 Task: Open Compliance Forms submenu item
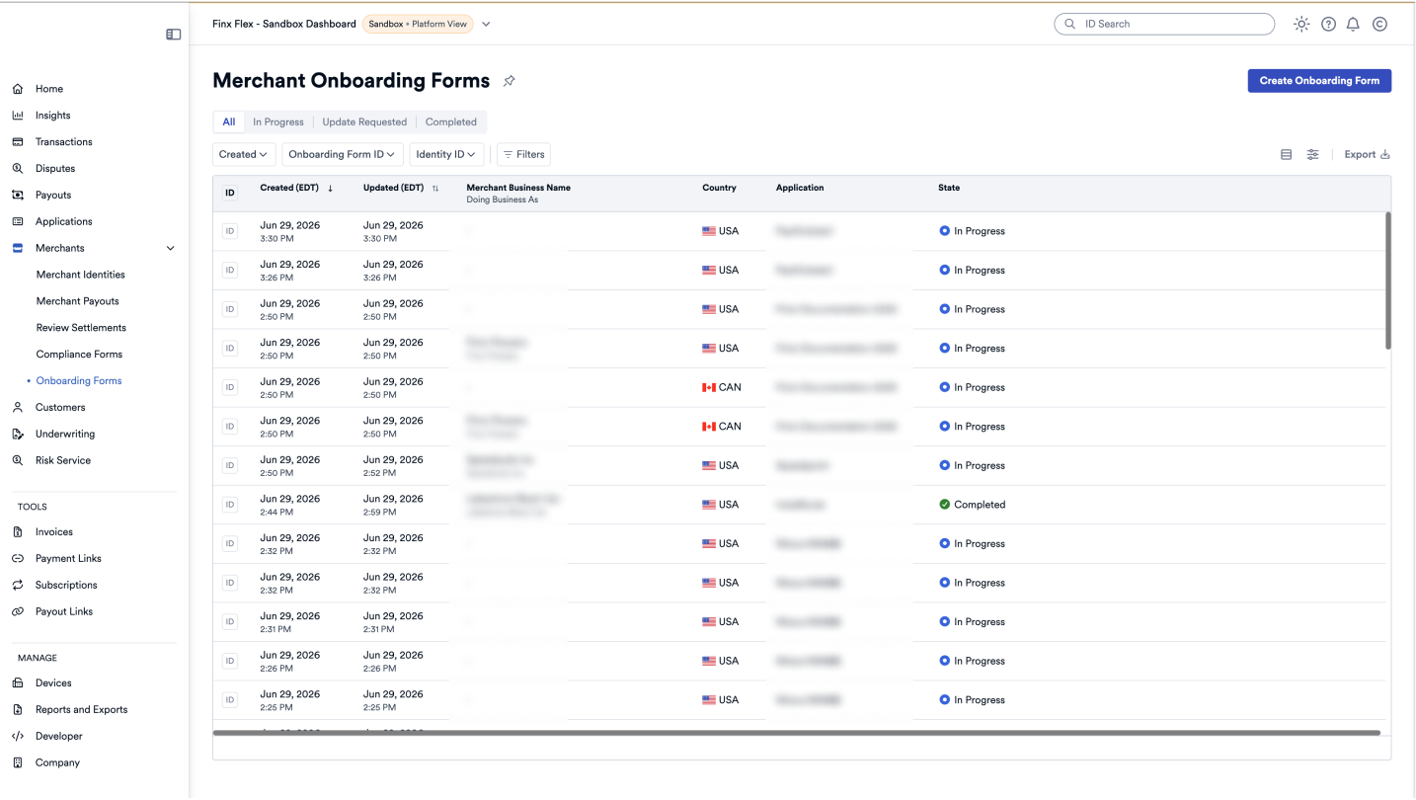coord(79,355)
